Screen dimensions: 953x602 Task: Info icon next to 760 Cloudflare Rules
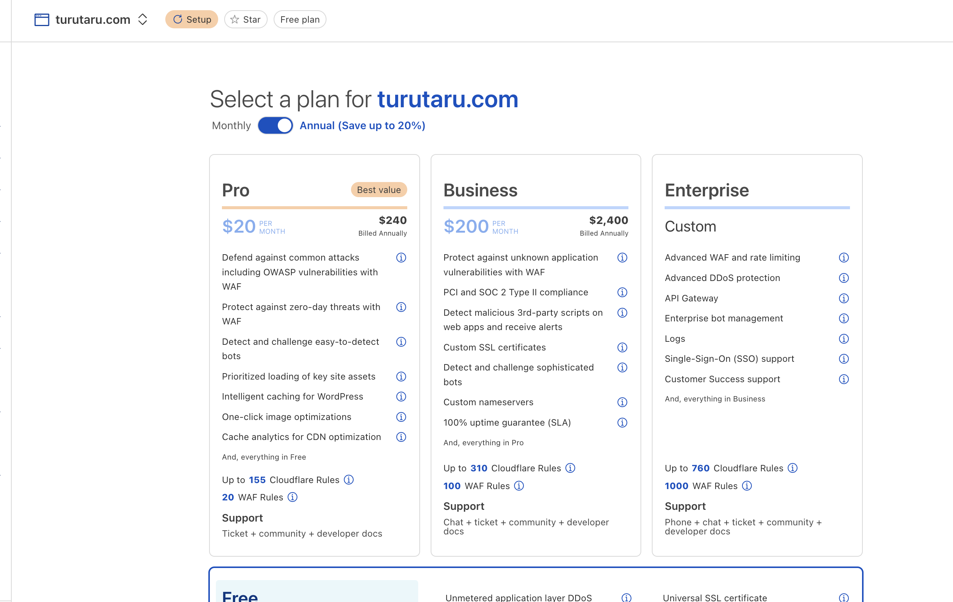[x=792, y=469]
